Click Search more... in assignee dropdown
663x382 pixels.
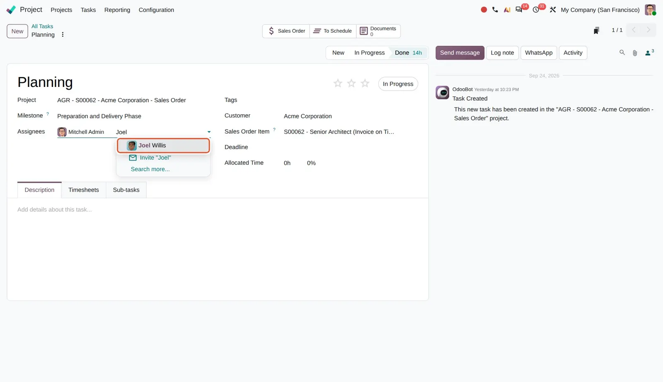pyautogui.click(x=150, y=169)
